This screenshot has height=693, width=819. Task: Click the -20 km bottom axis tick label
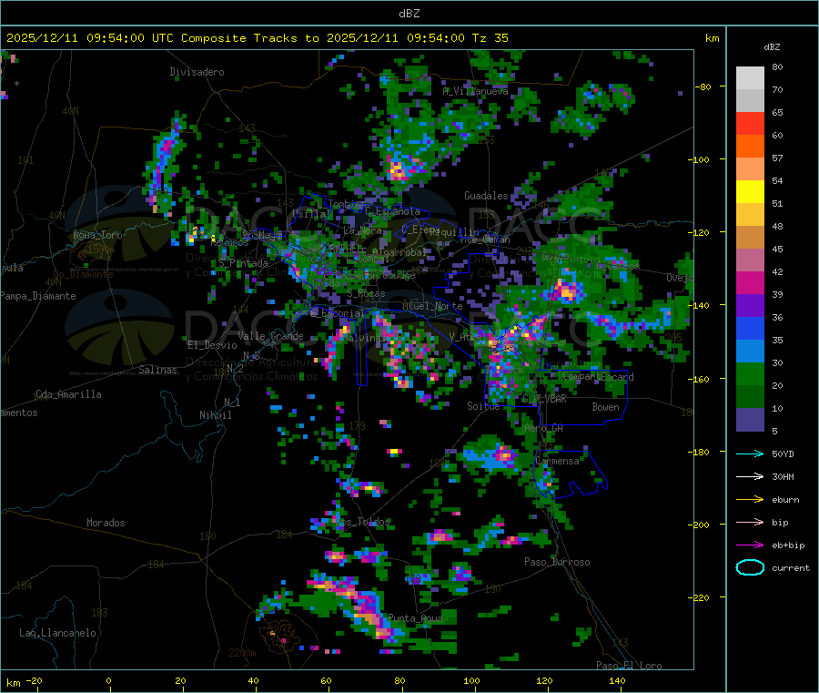click(x=34, y=680)
